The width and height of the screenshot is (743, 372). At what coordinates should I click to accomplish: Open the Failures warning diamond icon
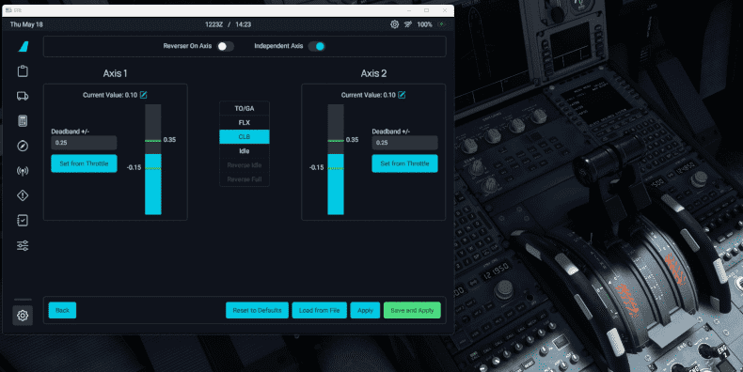click(x=23, y=195)
